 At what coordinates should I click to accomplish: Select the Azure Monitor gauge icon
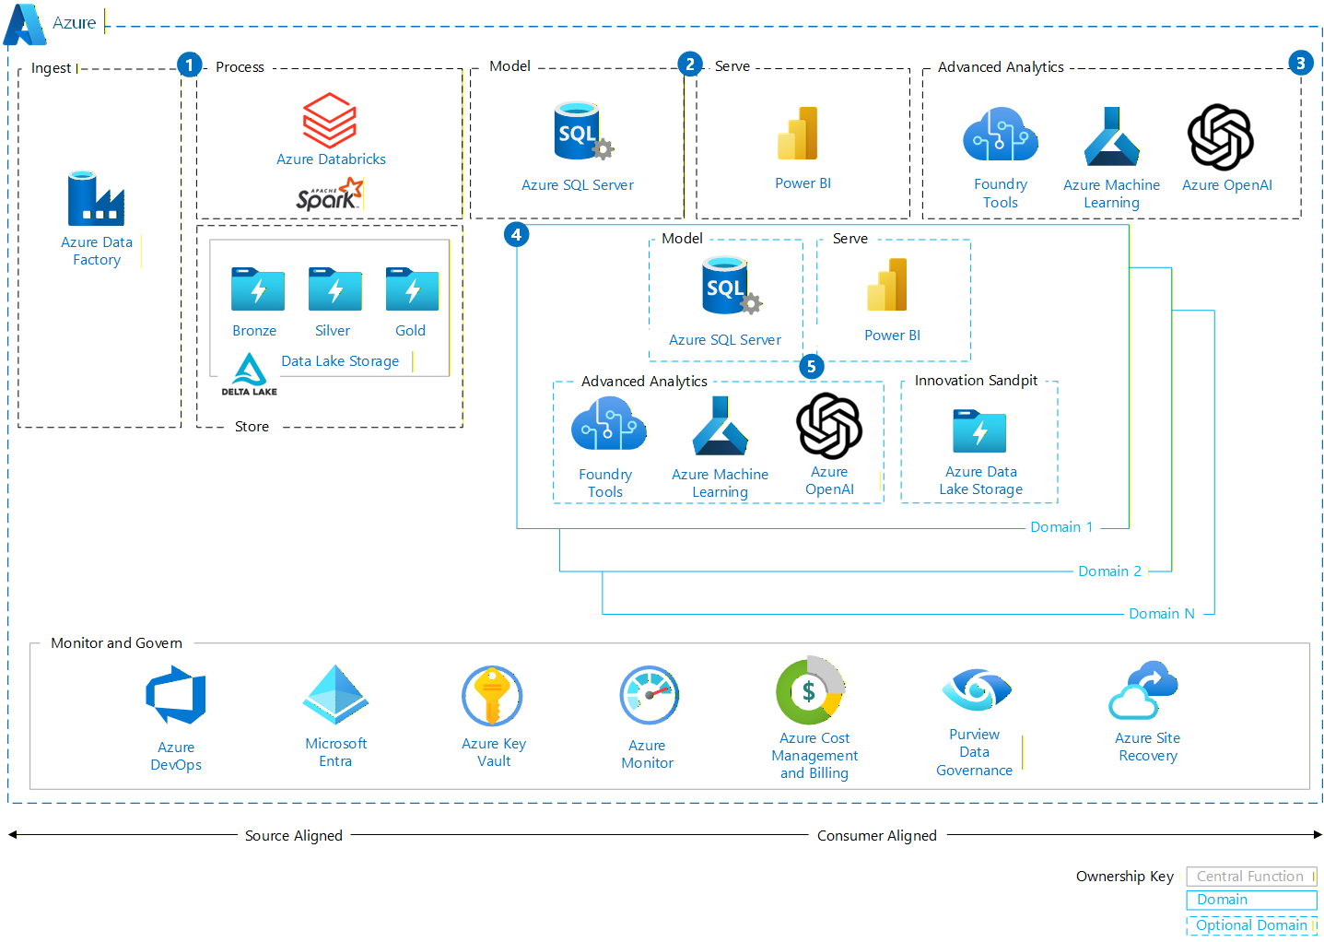pyautogui.click(x=649, y=696)
